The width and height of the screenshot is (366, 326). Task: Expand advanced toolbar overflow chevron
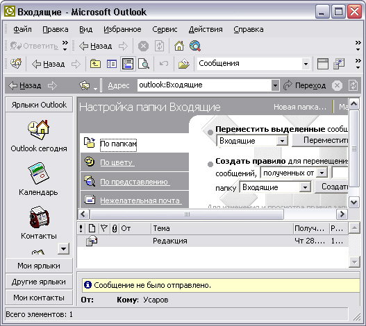358,64
